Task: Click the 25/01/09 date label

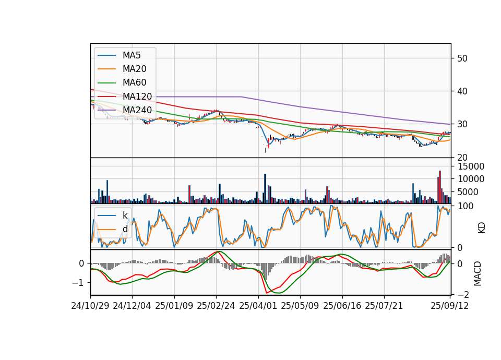Action: 174,306
